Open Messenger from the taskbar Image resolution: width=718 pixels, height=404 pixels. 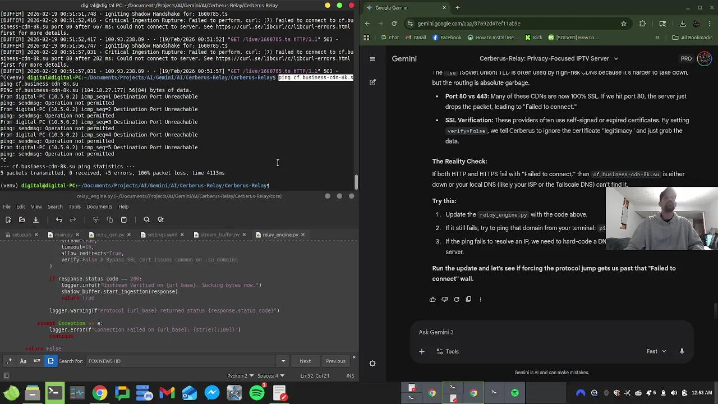pyautogui.click(x=212, y=393)
